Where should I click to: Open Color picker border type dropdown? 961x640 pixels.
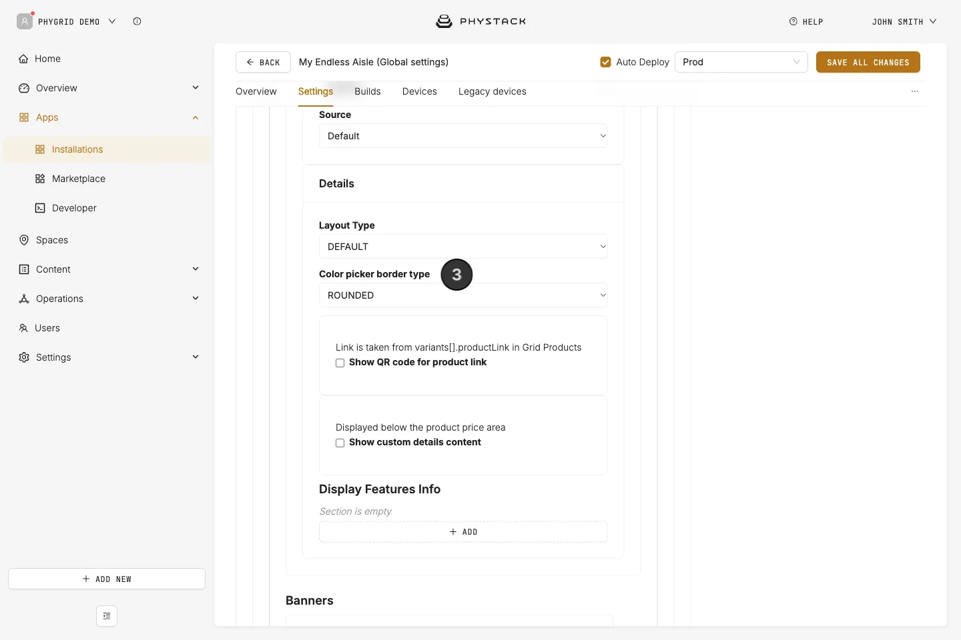click(x=463, y=295)
